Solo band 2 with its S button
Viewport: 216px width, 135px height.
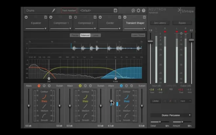[90, 86]
